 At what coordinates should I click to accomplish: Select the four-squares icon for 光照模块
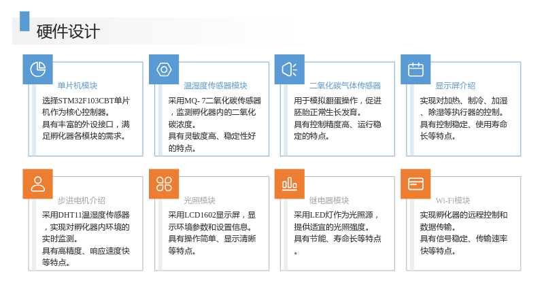[x=164, y=184]
